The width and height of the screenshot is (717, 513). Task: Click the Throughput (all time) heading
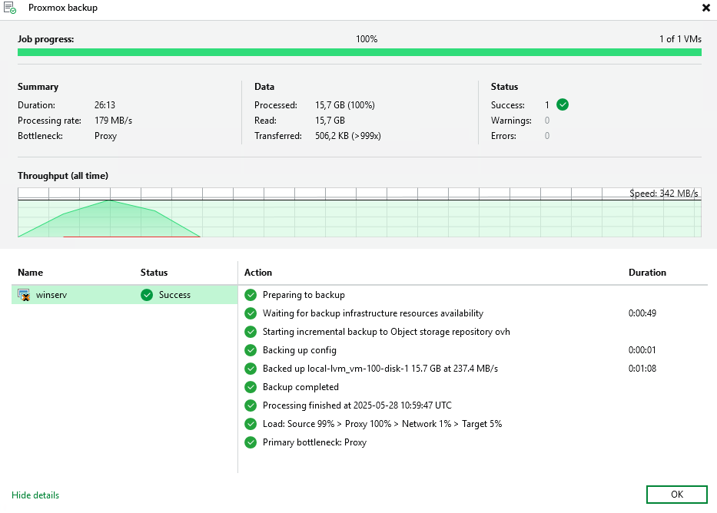63,176
